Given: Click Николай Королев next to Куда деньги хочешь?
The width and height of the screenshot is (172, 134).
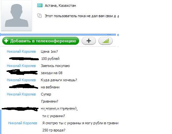Looking at the screenshot, I should tap(21, 80).
